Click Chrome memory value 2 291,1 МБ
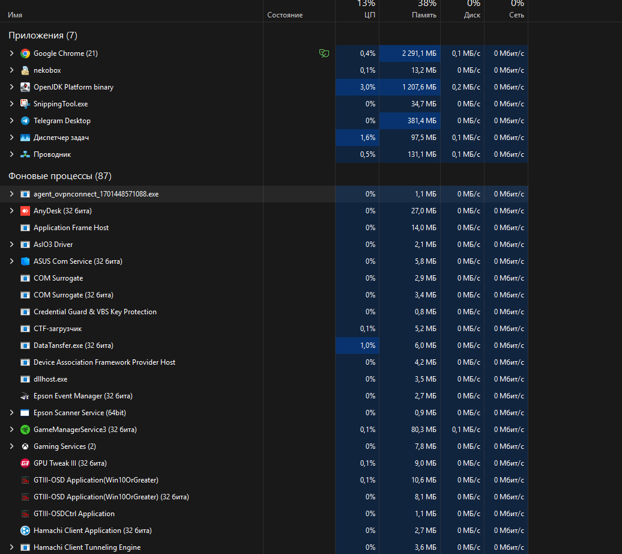 [419, 53]
